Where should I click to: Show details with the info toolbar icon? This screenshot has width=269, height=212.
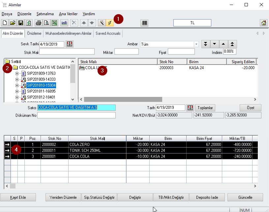click(x=64, y=23)
